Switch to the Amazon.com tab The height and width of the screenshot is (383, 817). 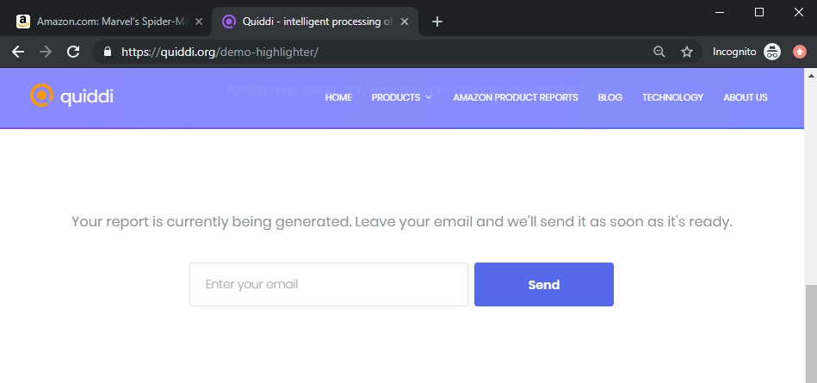(x=106, y=22)
